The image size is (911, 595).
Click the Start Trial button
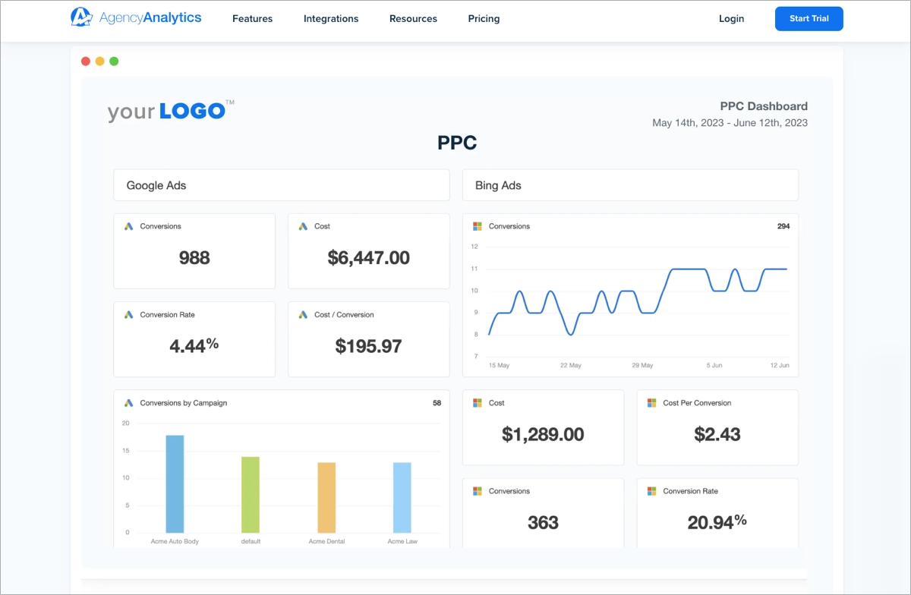coord(809,18)
